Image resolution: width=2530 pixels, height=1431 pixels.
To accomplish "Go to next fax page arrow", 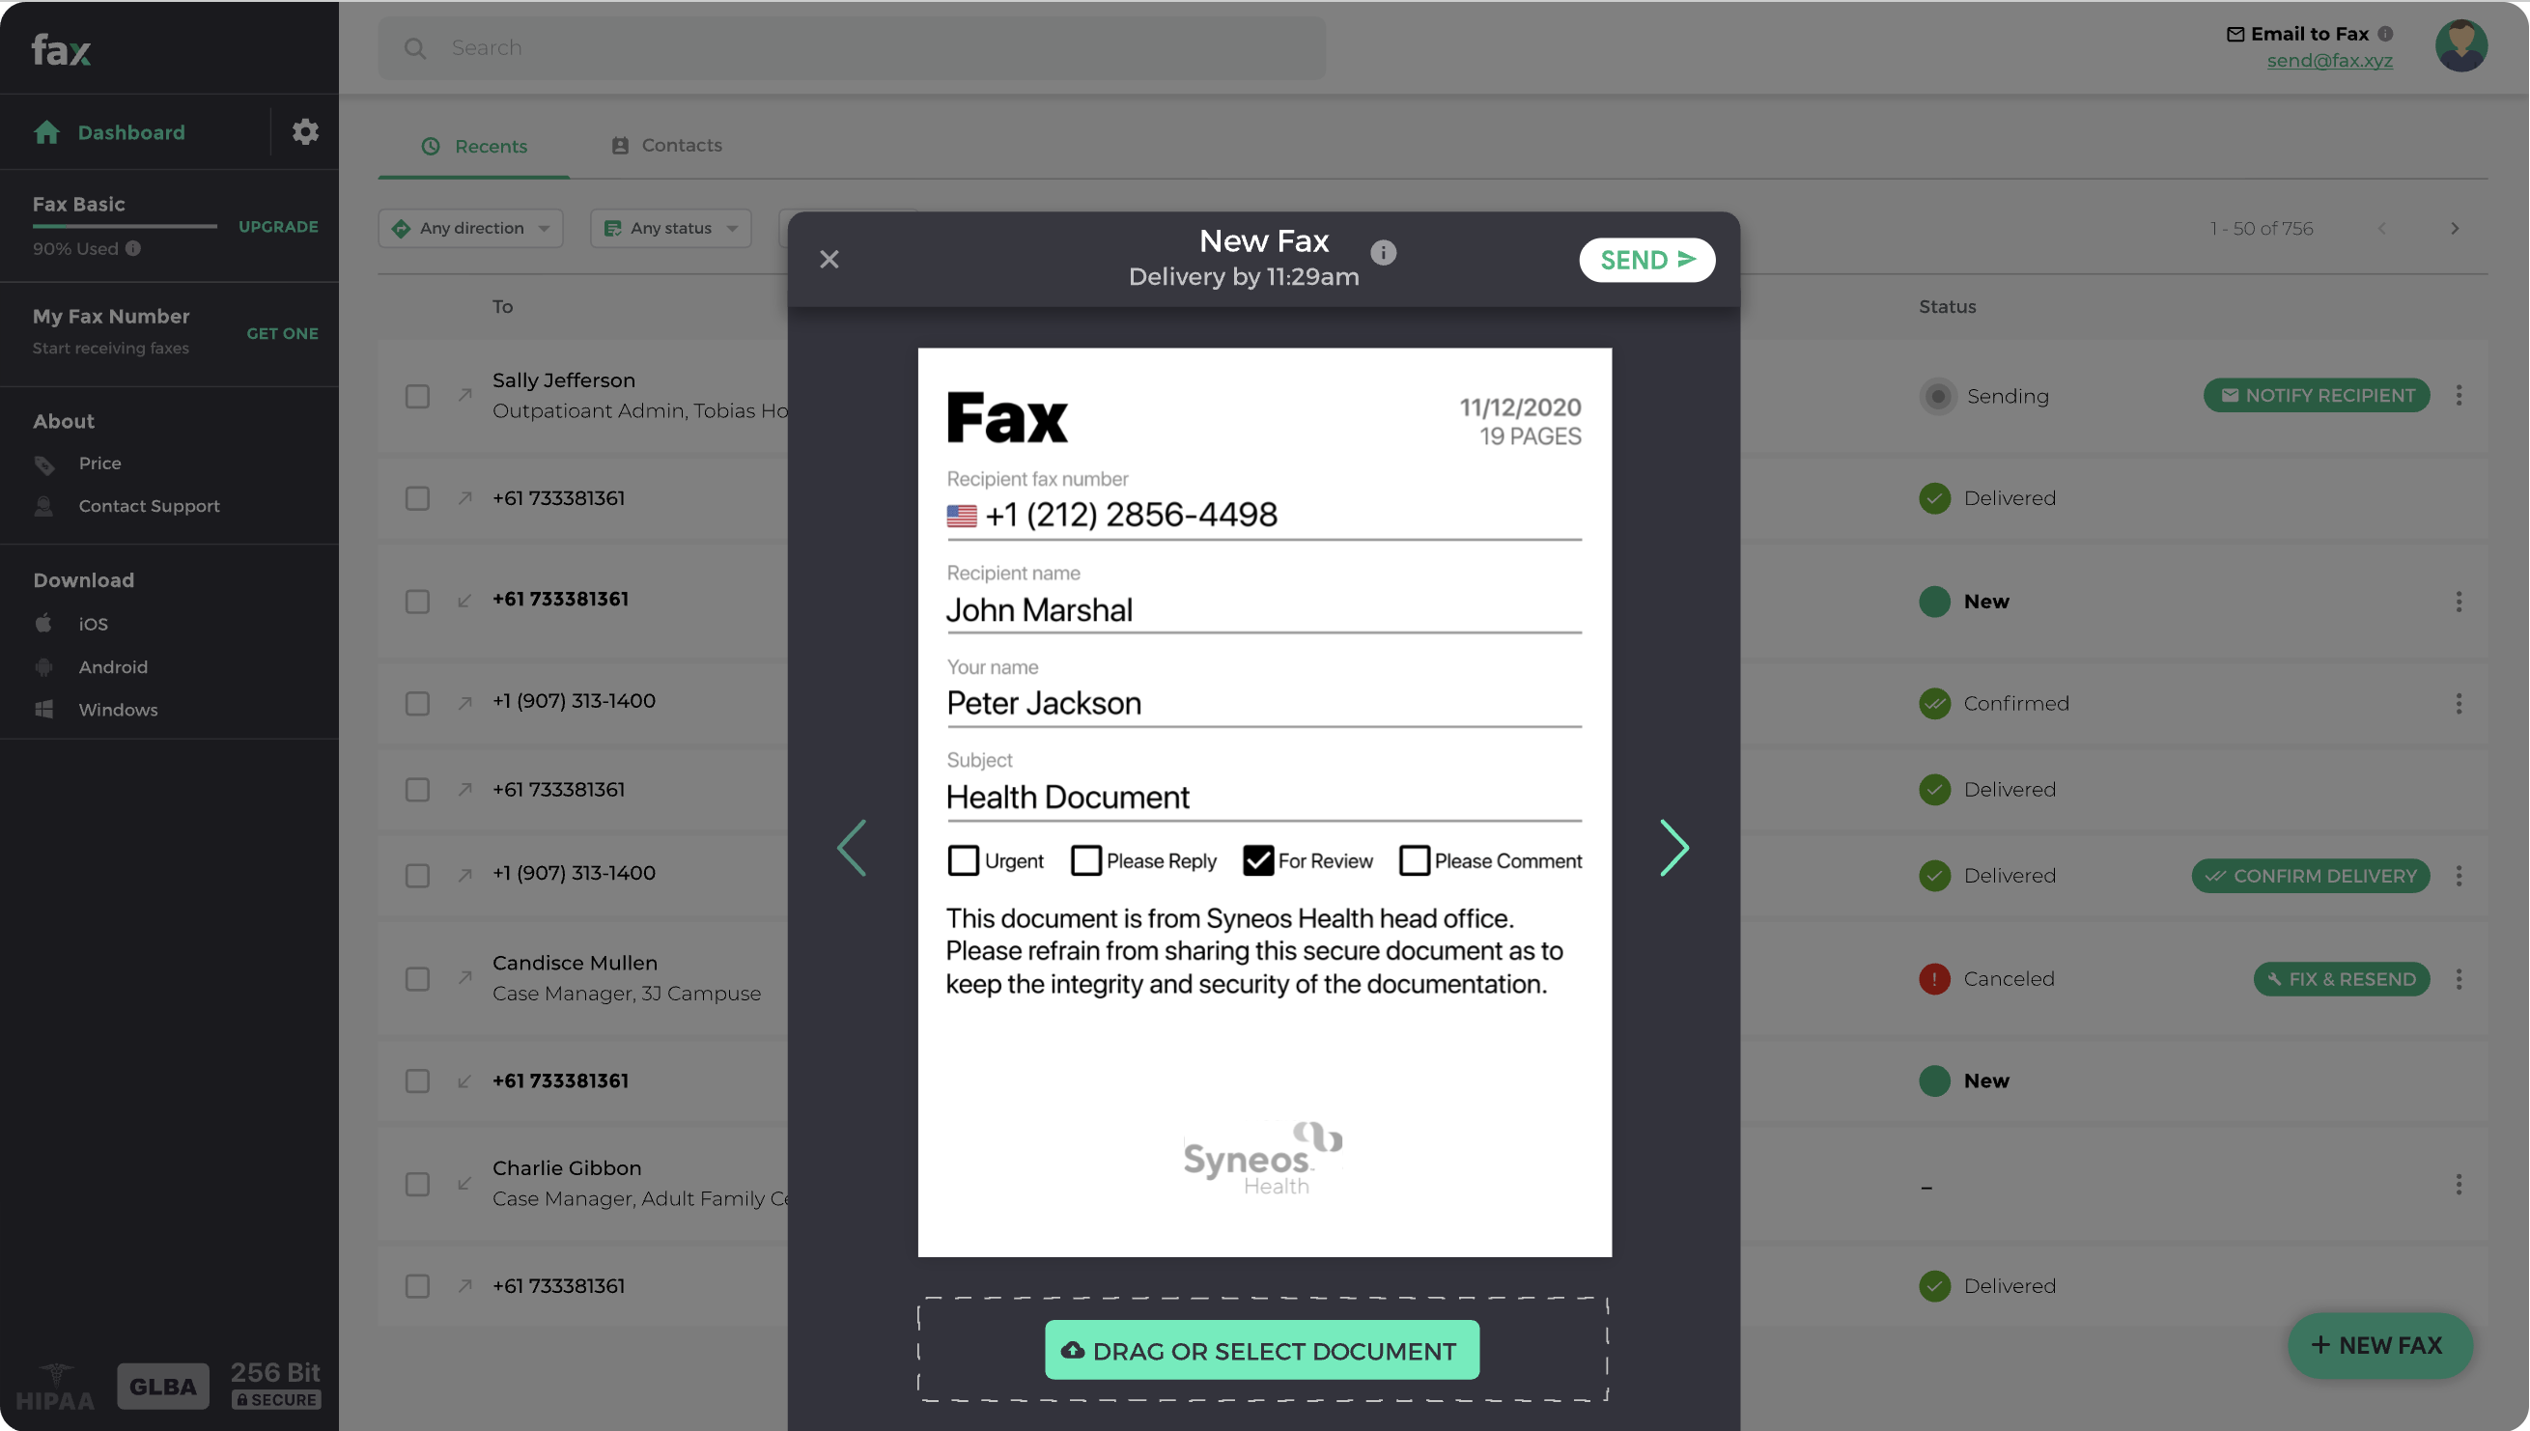I will click(1673, 847).
